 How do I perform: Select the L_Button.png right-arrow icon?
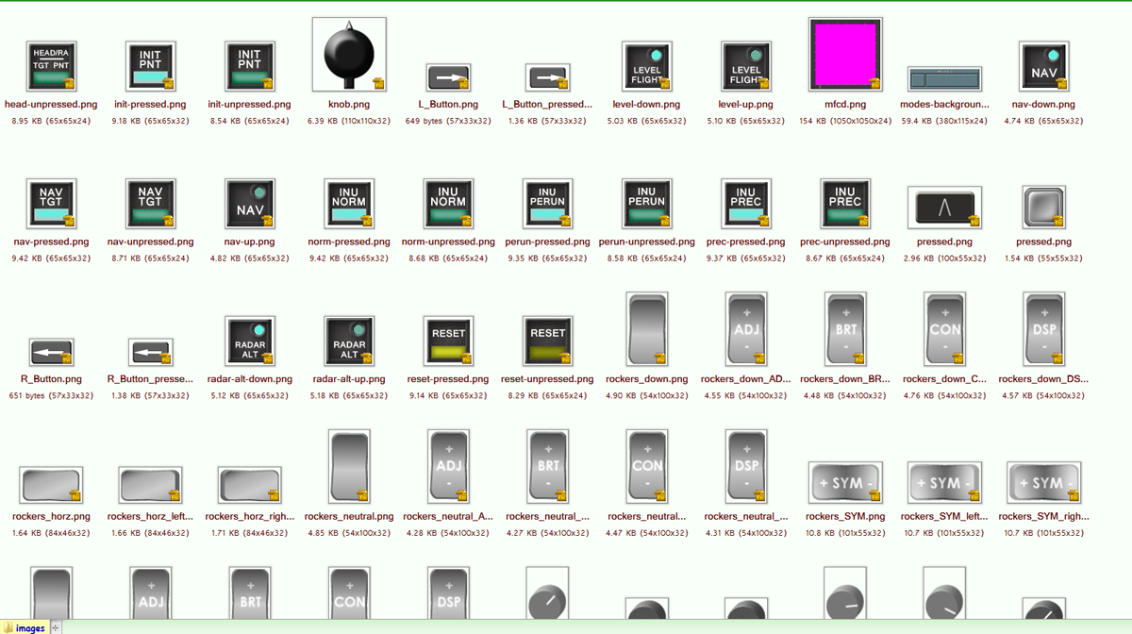(448, 77)
